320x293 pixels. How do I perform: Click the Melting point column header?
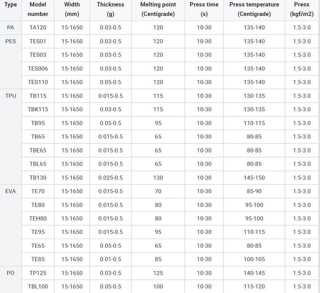point(158,9)
